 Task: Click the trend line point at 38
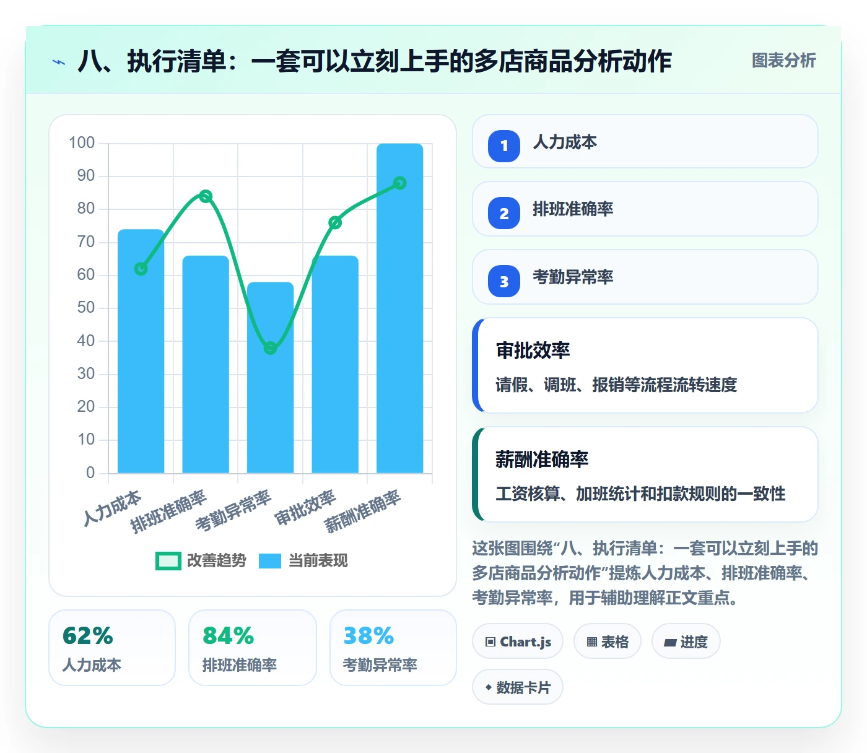click(271, 348)
